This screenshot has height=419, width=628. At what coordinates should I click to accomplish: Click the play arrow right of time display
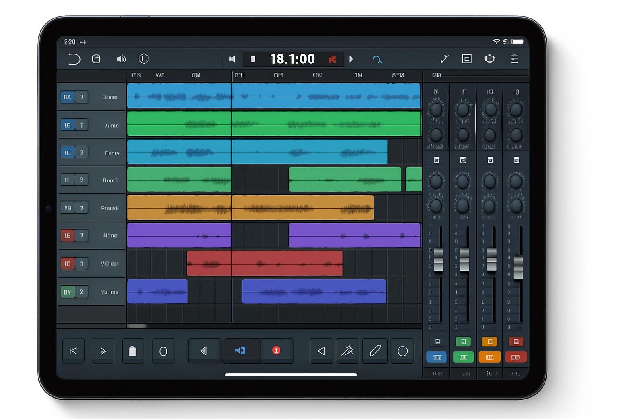(351, 59)
